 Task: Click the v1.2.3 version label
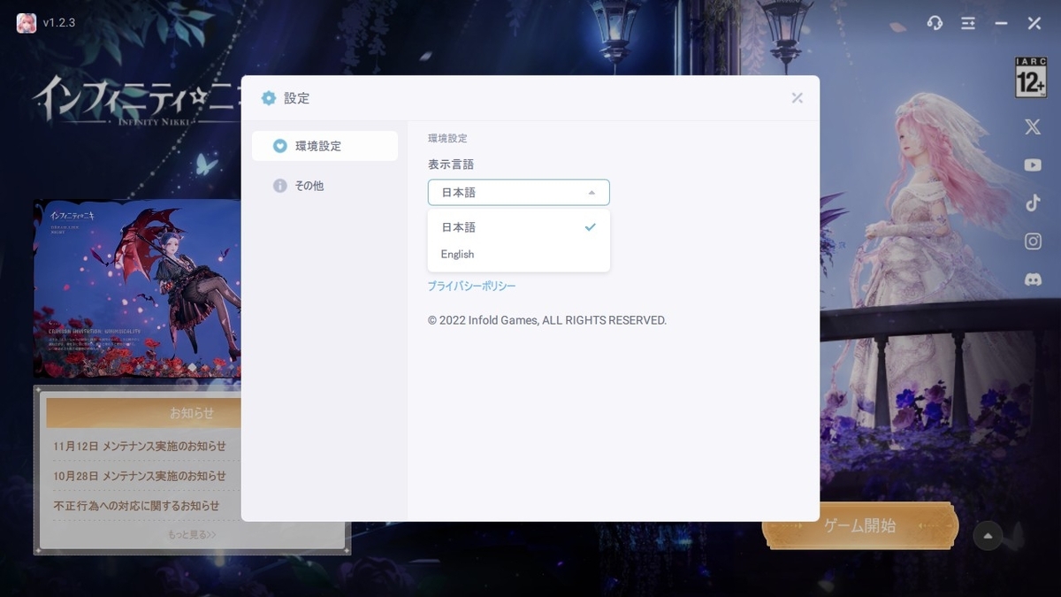59,23
